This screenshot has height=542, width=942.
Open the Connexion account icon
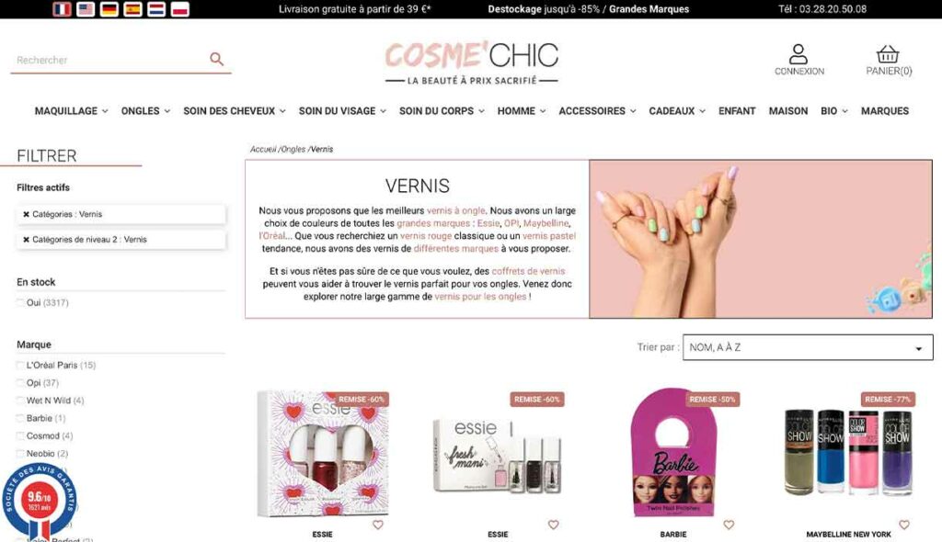click(x=798, y=54)
